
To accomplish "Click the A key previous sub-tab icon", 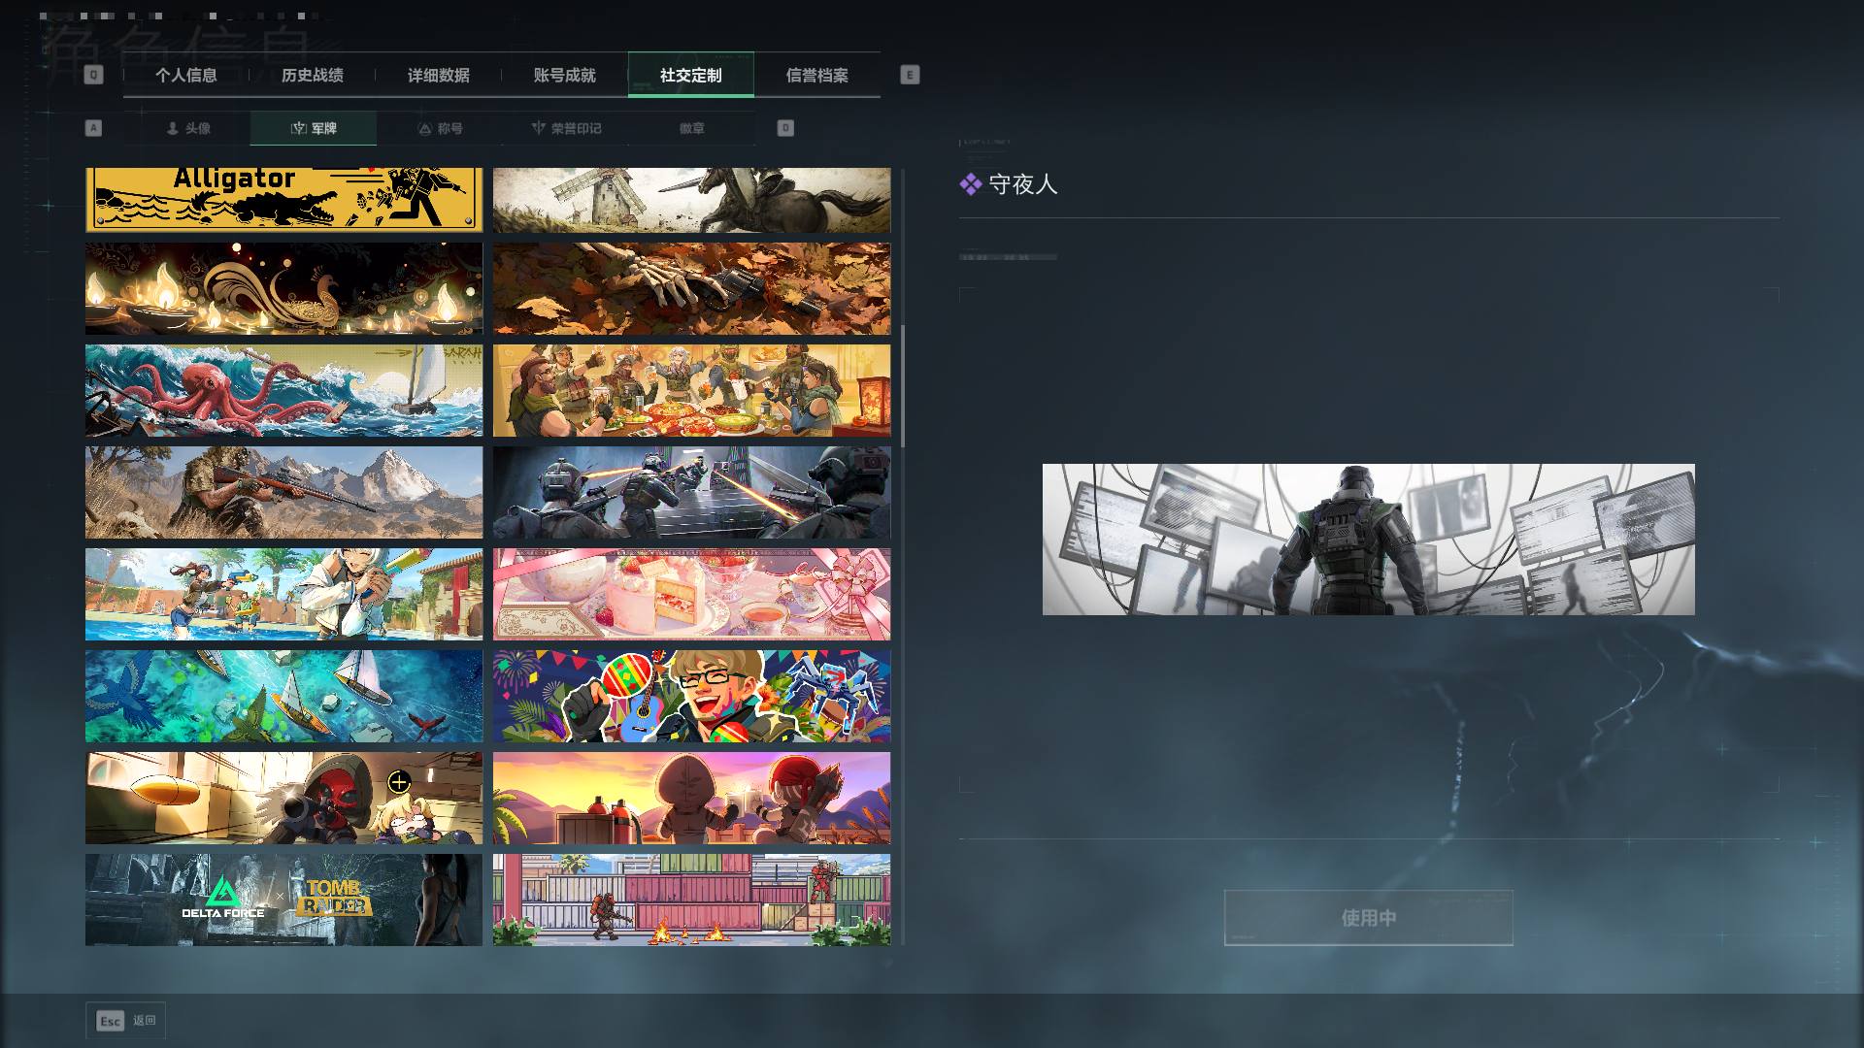I will coord(93,128).
